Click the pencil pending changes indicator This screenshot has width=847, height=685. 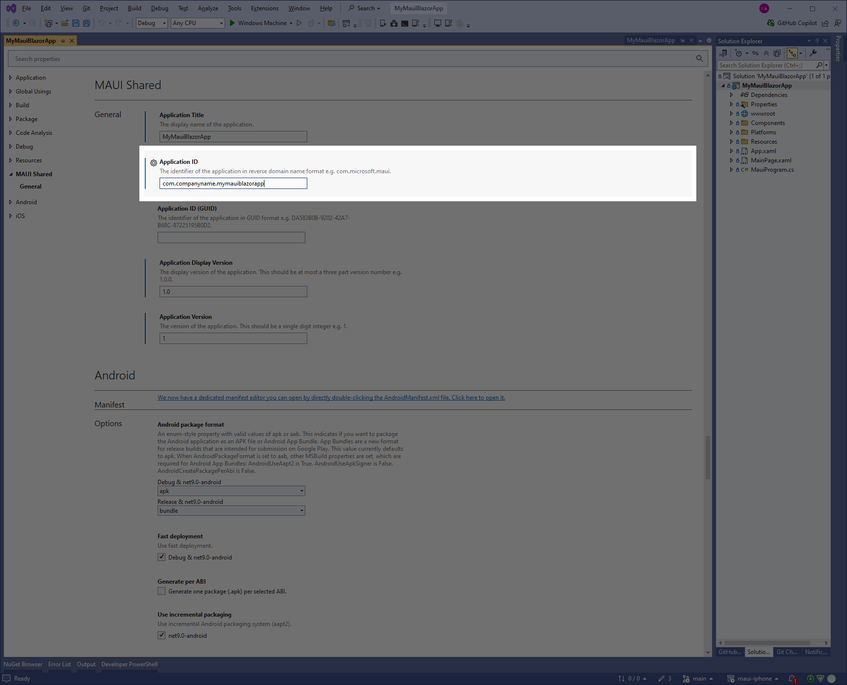click(x=665, y=679)
